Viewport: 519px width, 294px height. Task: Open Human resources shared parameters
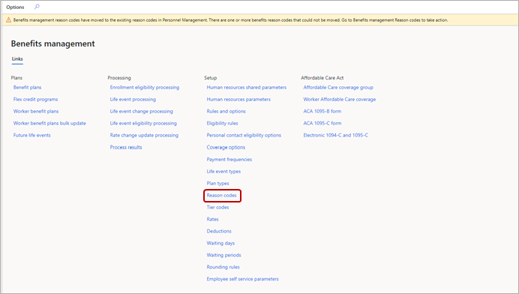(247, 88)
